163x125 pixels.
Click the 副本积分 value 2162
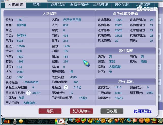click(x=150, y=93)
